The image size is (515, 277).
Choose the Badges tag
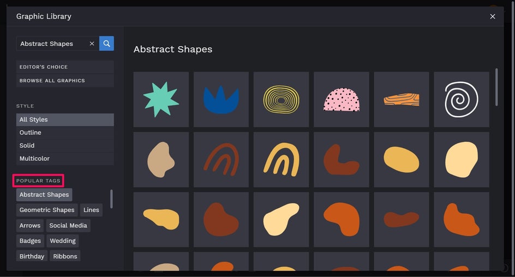(x=30, y=241)
